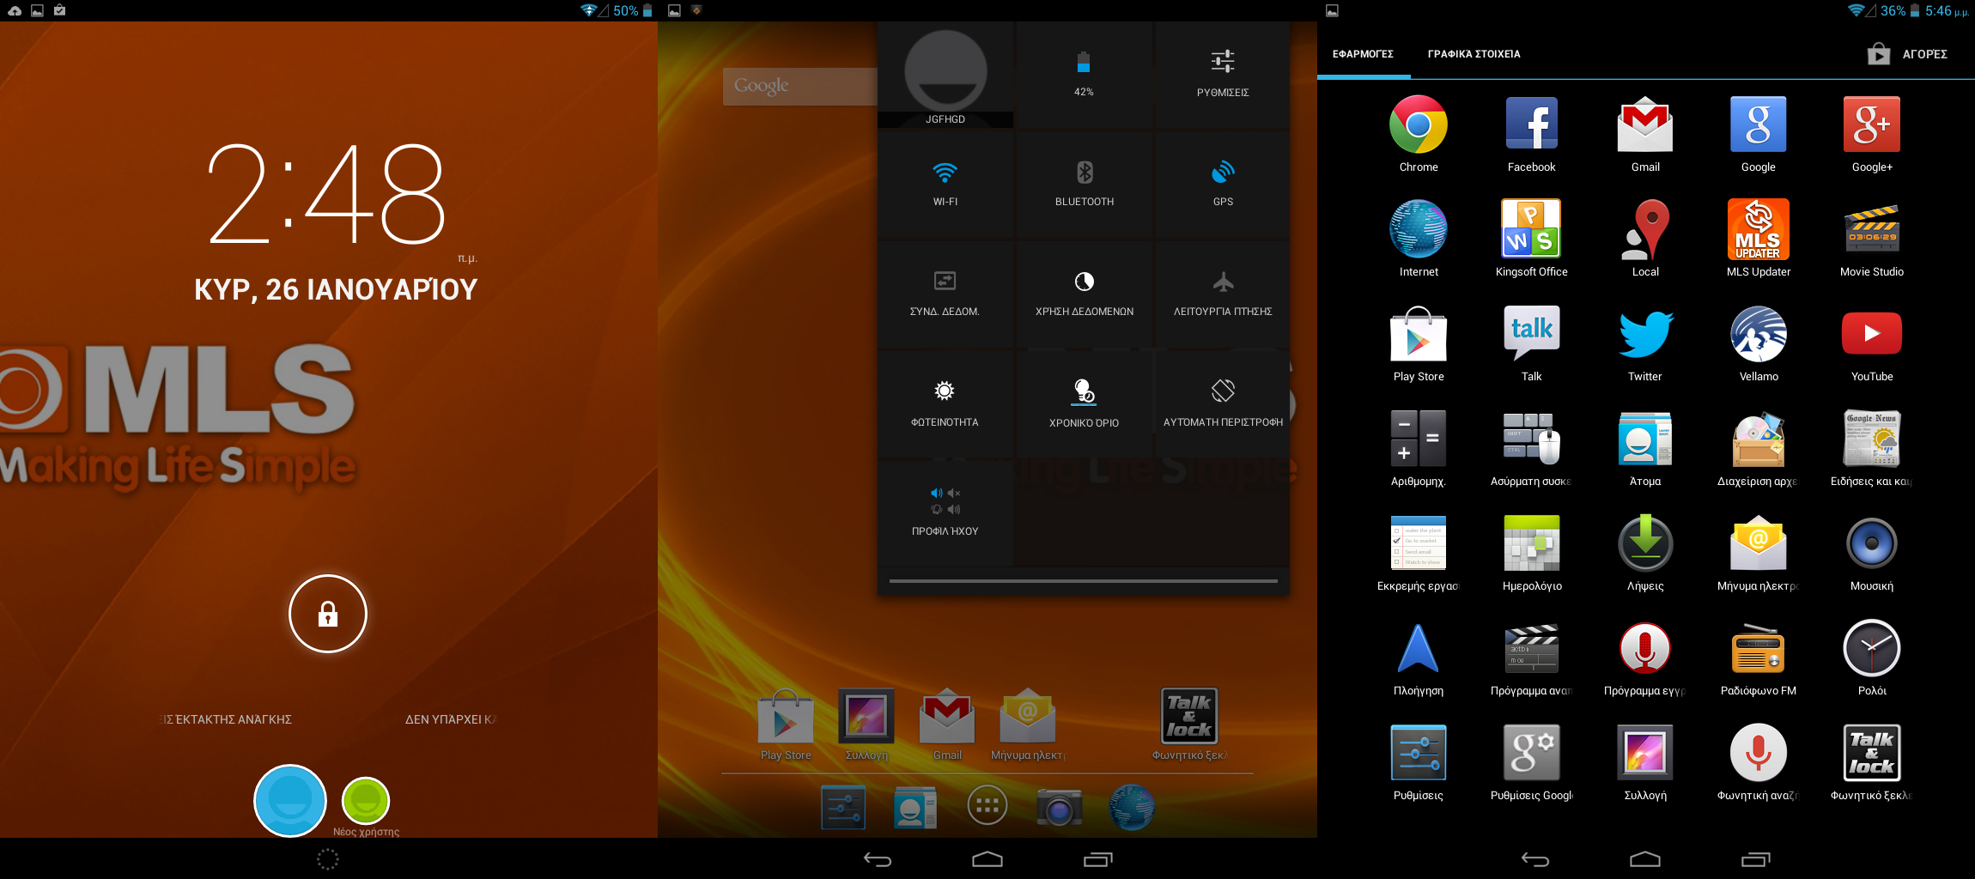Tap Back in middle navigation bar
The height and width of the screenshot is (879, 1975).
point(878,859)
